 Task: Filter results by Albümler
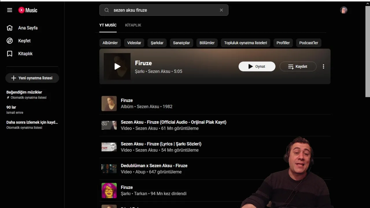110,43
